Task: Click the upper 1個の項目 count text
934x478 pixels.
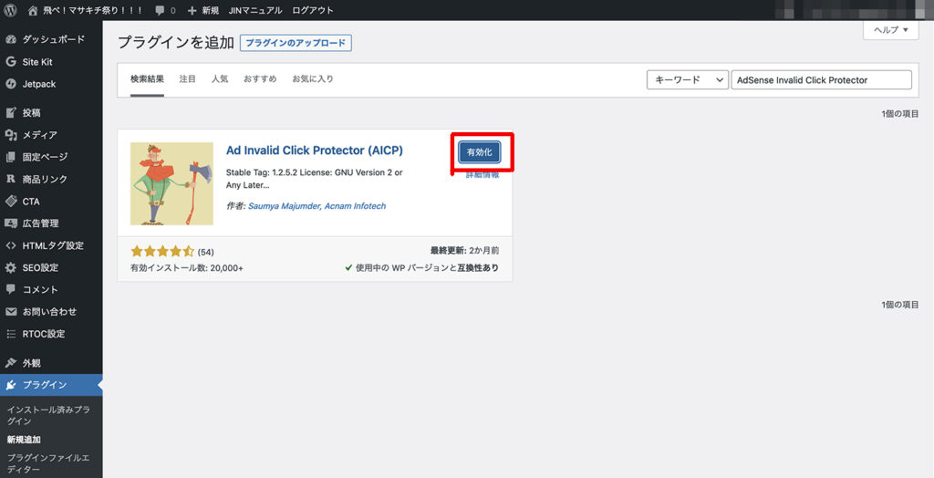Action: coord(900,114)
